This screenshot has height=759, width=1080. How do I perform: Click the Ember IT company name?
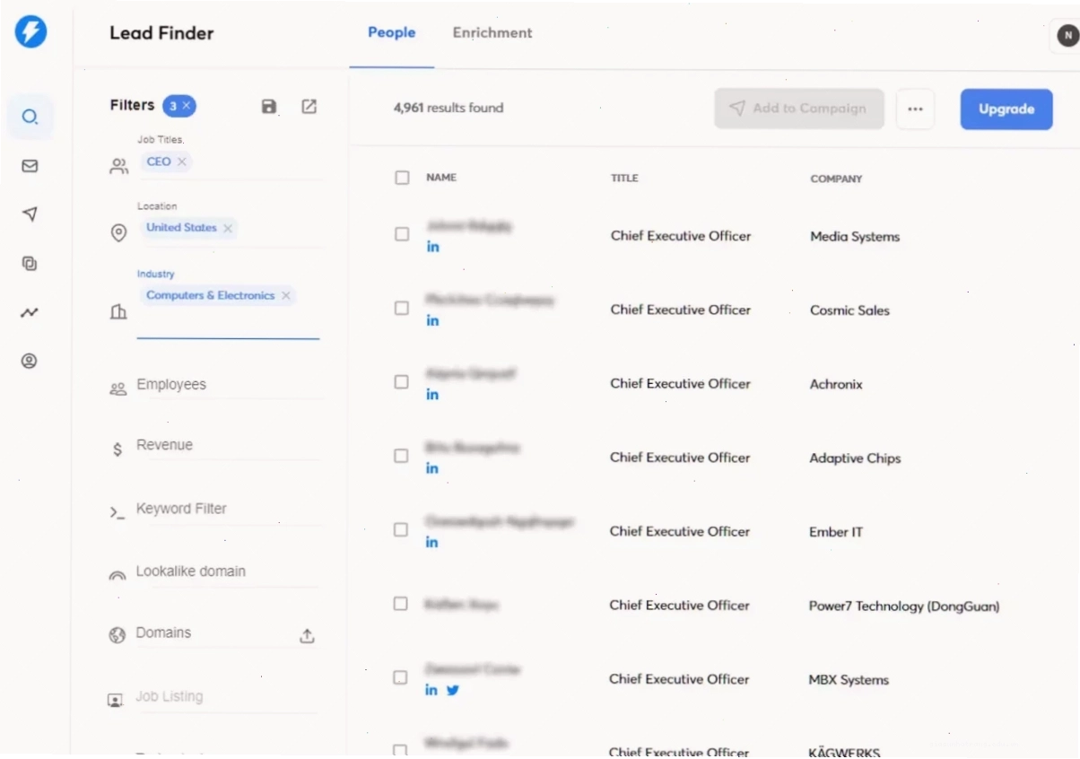tap(836, 532)
